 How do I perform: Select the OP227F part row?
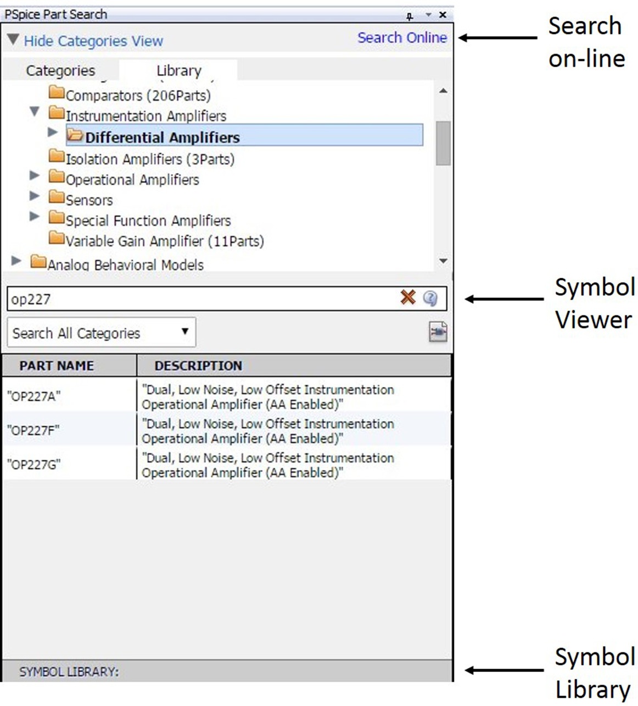(x=227, y=430)
